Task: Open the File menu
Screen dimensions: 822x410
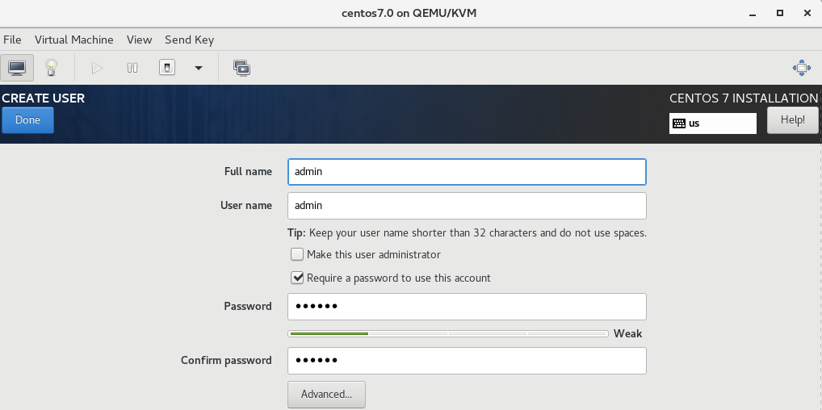Action: [x=12, y=40]
